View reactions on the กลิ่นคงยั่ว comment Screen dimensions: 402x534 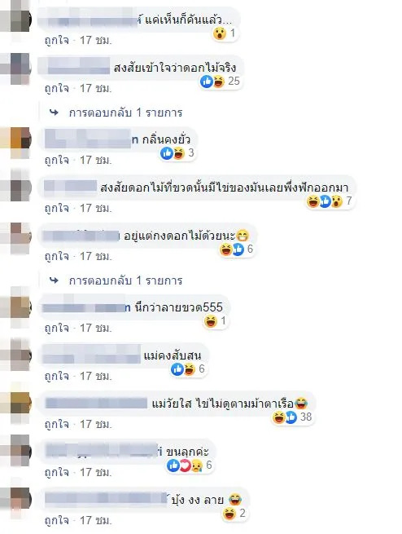tap(177, 153)
